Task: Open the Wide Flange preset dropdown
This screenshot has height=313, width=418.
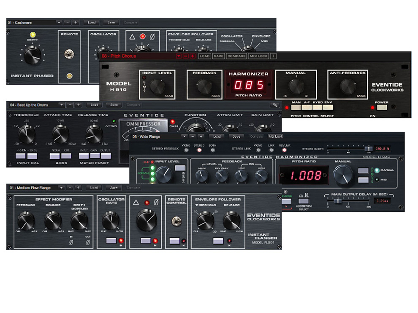Action: click(x=185, y=137)
